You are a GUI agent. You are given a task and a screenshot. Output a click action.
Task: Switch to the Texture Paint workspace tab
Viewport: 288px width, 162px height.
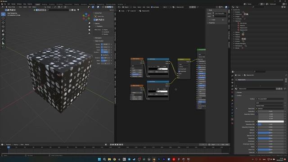coord(68,4)
